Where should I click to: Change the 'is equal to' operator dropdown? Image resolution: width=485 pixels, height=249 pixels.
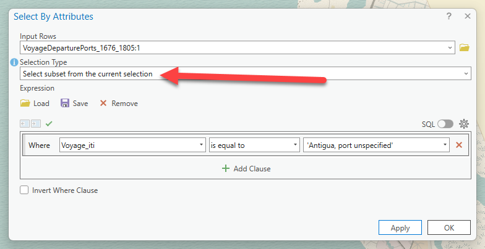[295, 145]
